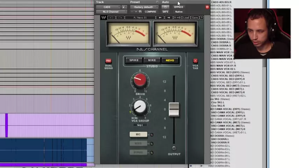The image size is (299, 168).
Task: Select the SPIKE studio console model
Action: coord(134,60)
